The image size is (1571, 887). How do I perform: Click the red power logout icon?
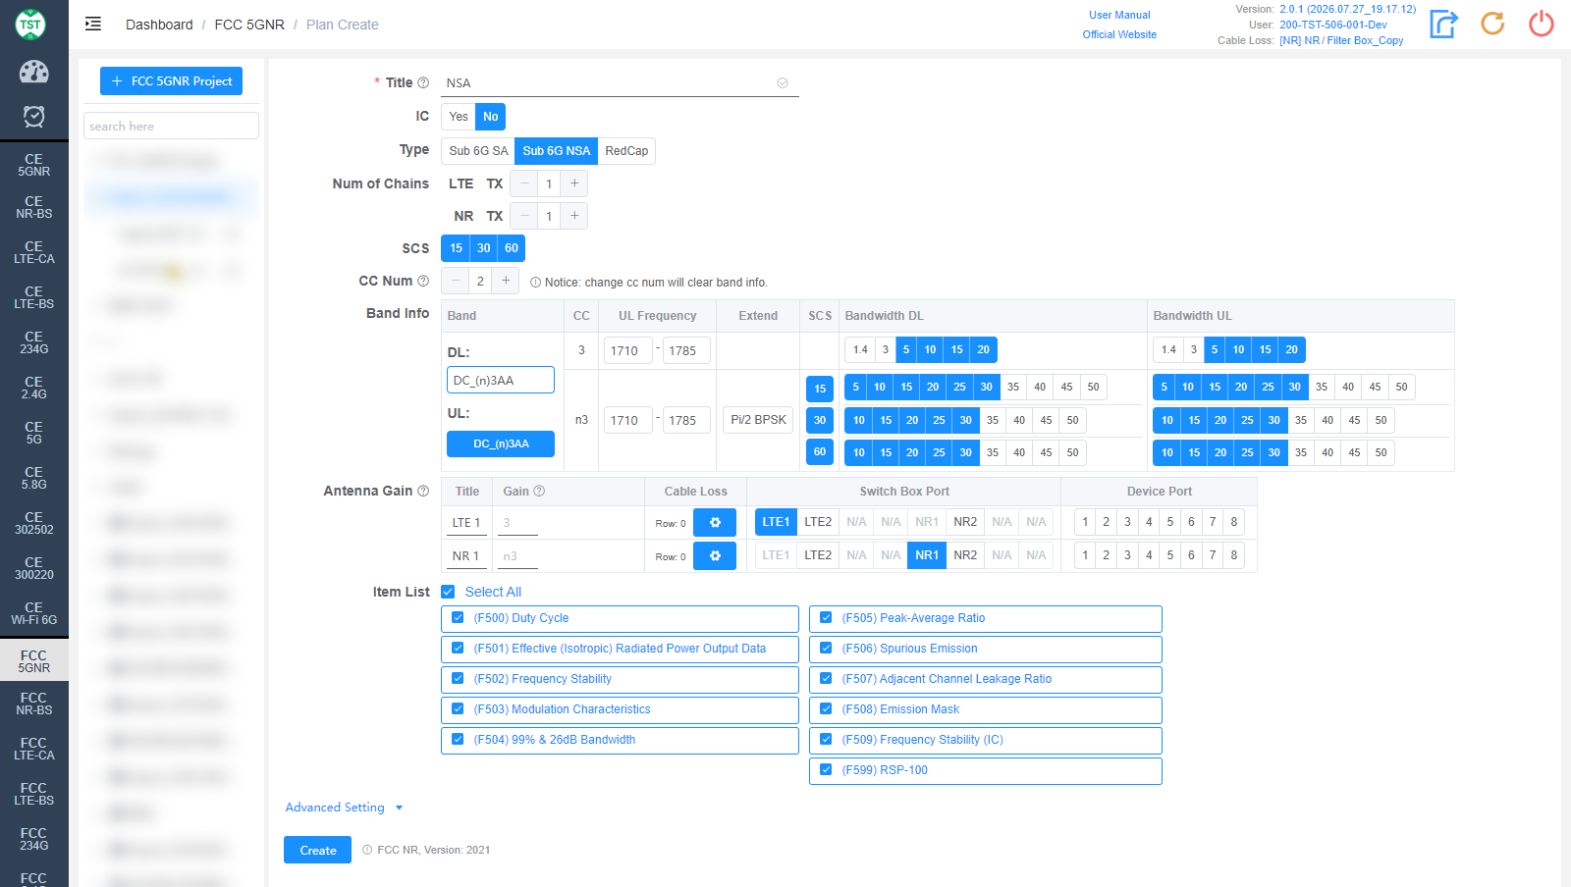pos(1542,24)
